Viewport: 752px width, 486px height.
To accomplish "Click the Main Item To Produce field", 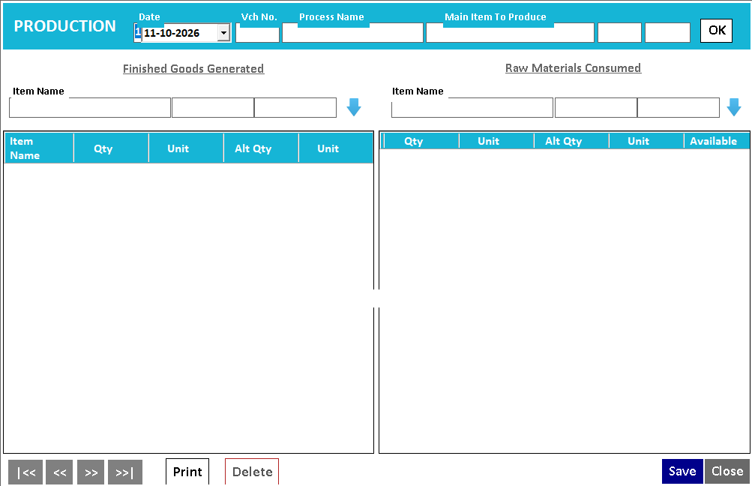I will pos(511,33).
